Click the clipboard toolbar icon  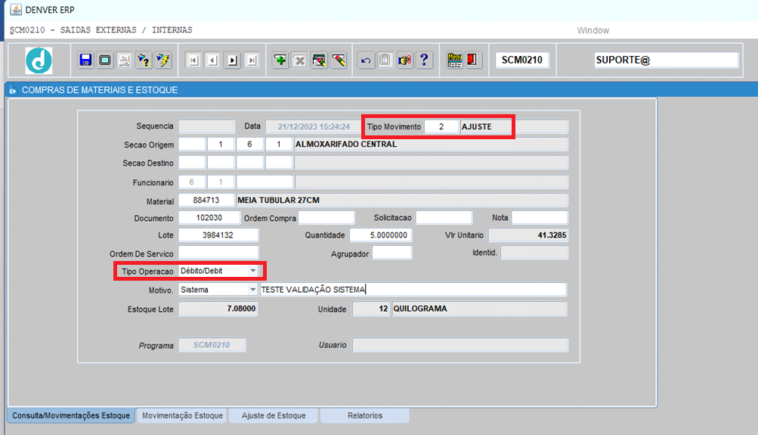(385, 60)
